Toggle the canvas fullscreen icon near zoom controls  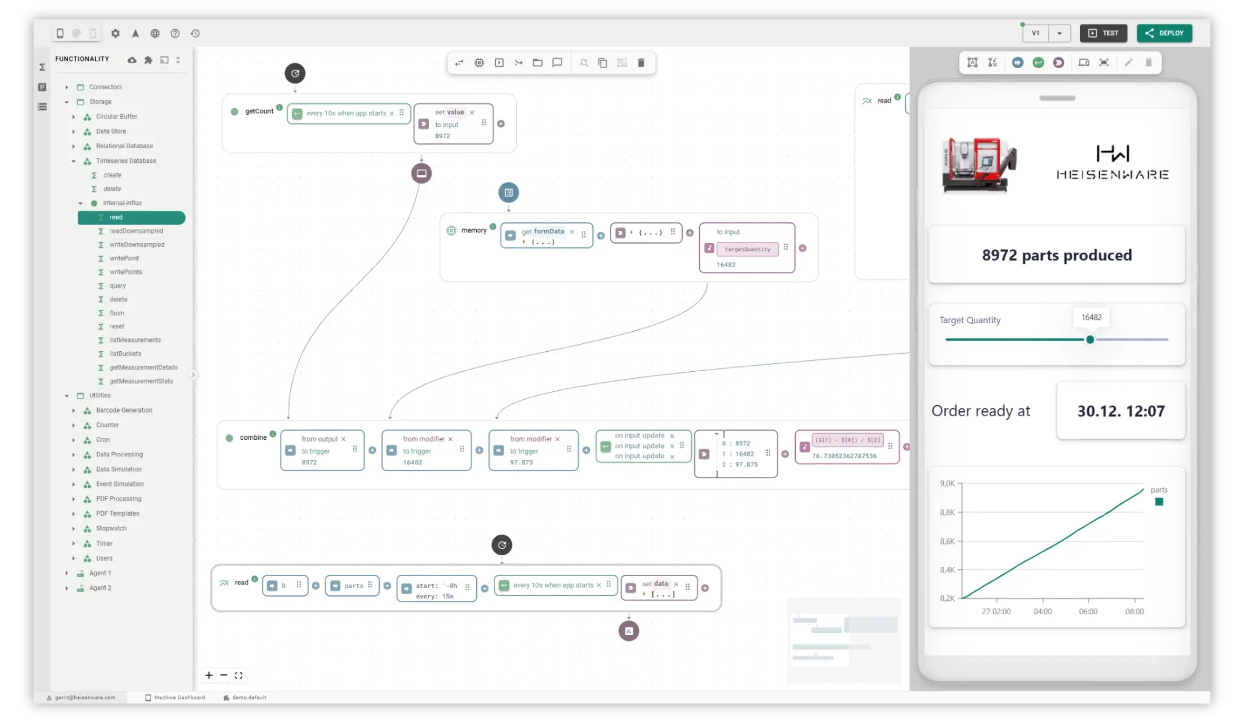(x=239, y=675)
